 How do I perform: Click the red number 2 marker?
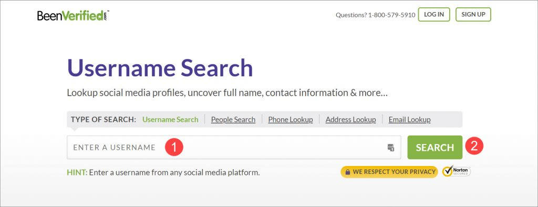[x=474, y=146]
